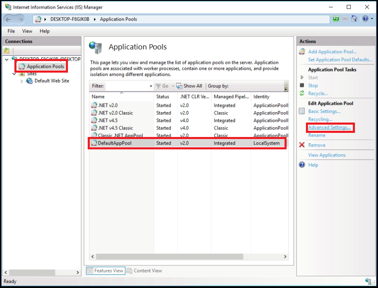Image resolution: width=378 pixels, height=288 pixels.
Task: Click LocalSystem identity cell
Action: pos(266,143)
